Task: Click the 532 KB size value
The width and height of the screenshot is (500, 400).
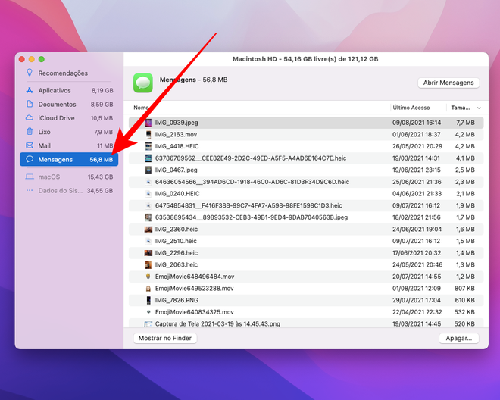Action: click(464, 312)
